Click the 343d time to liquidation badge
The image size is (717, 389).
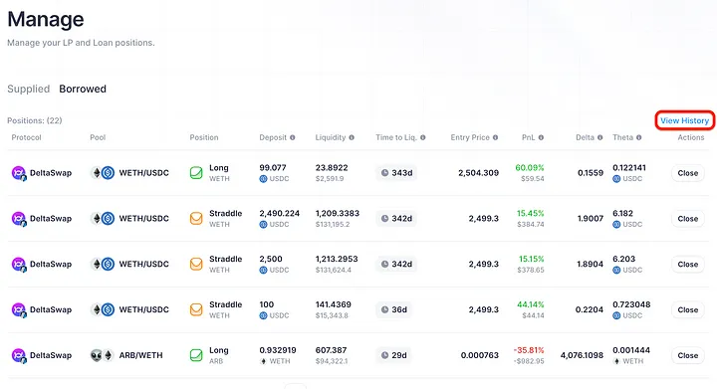396,173
